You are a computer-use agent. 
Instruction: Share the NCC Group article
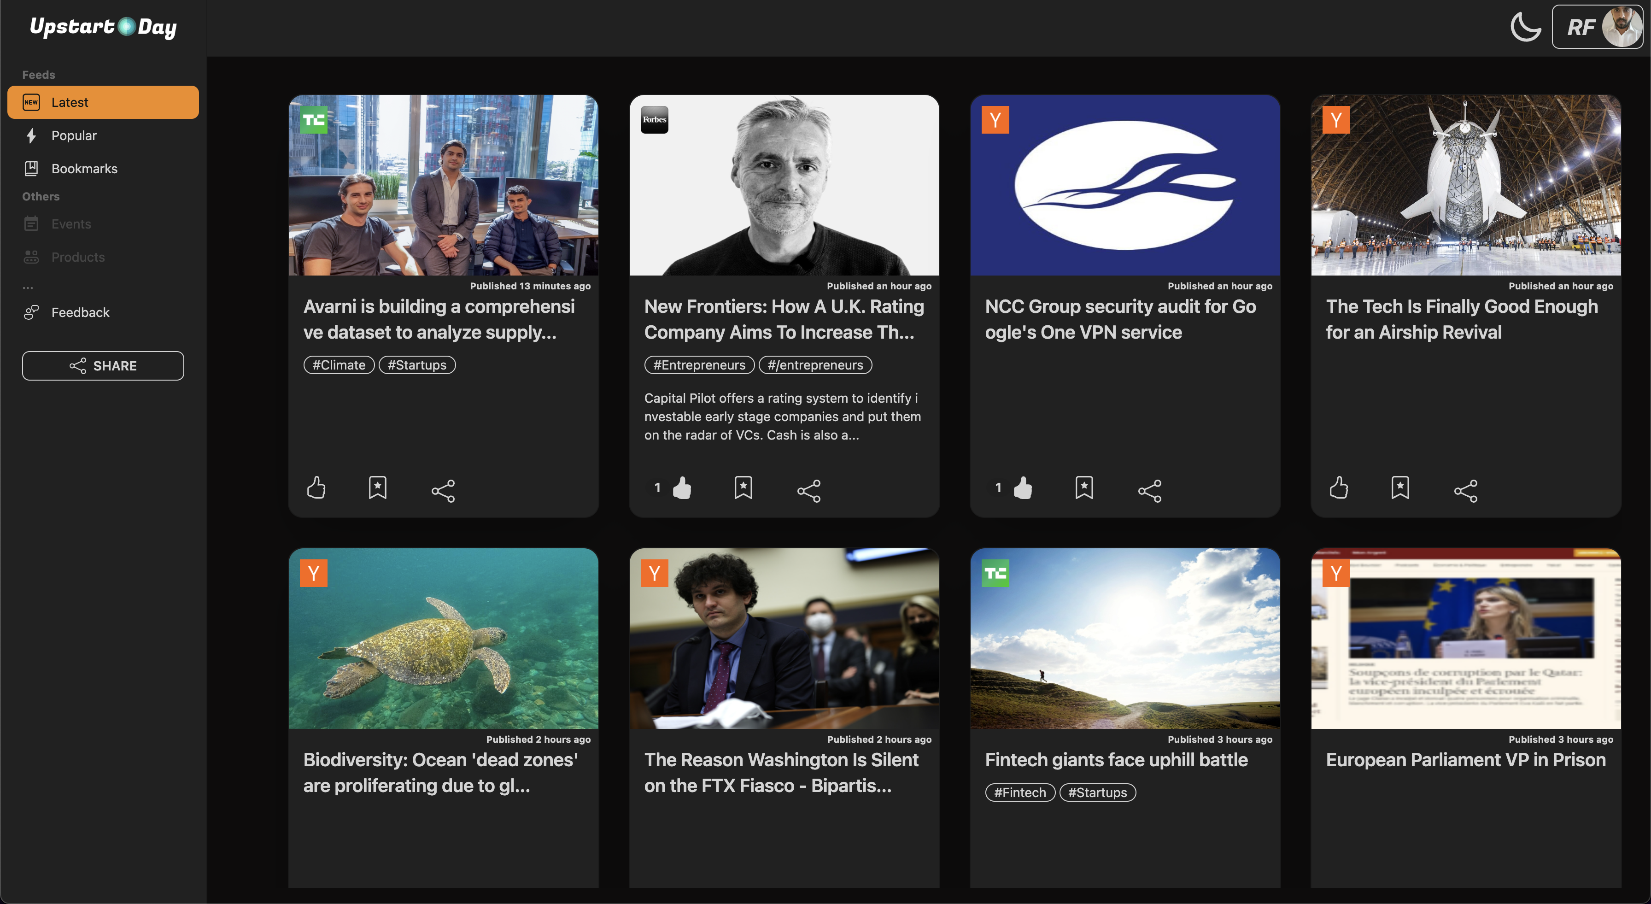1150,491
